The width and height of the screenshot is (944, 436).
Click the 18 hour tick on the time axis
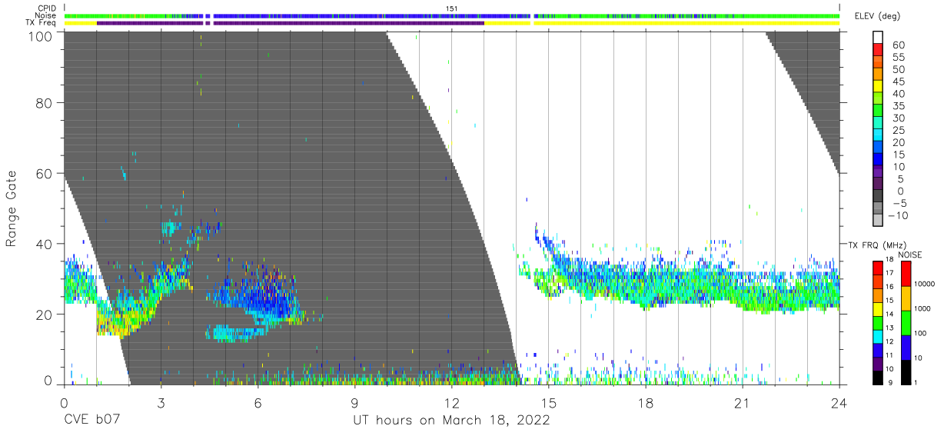tap(646, 402)
